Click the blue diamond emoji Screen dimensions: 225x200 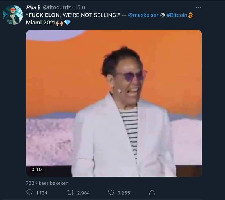coord(67,23)
